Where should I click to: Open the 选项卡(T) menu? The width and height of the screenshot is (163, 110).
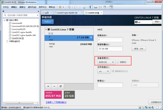[42, 7]
